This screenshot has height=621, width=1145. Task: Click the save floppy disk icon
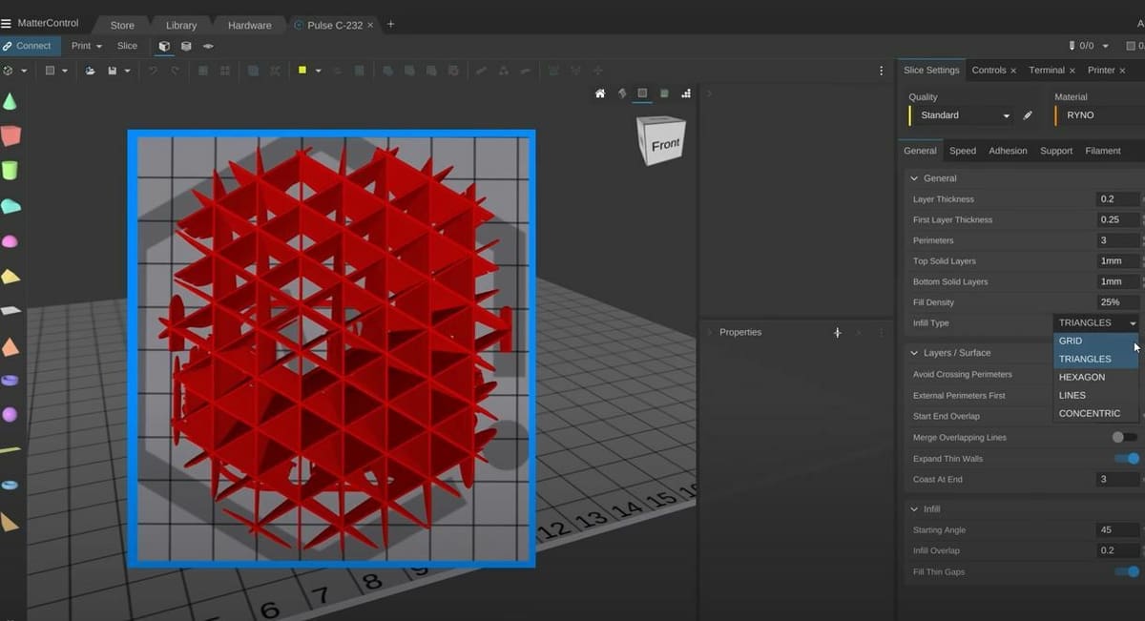[x=113, y=71]
